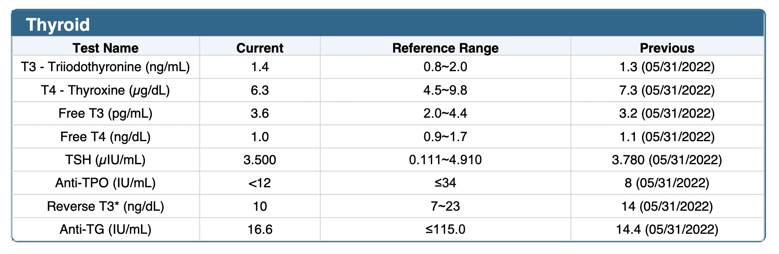
Task: Click the Current column header
Action: point(260,48)
